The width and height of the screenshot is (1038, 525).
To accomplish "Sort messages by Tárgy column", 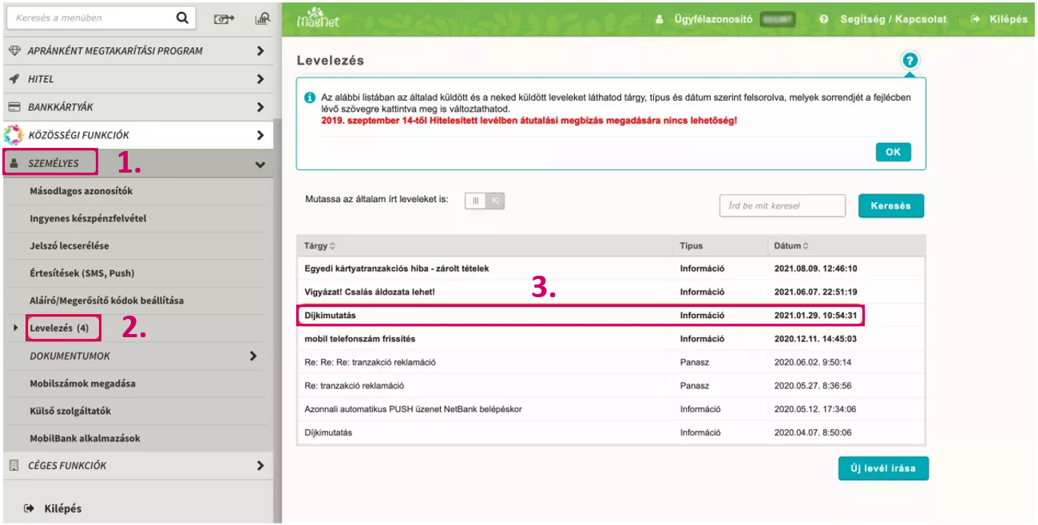I will (x=319, y=246).
